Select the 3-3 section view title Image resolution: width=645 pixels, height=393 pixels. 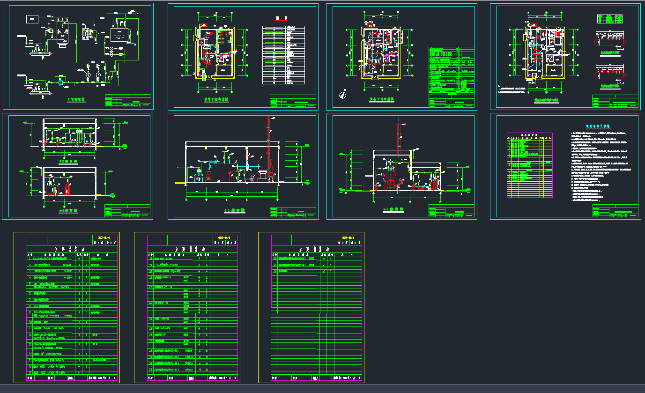point(68,160)
